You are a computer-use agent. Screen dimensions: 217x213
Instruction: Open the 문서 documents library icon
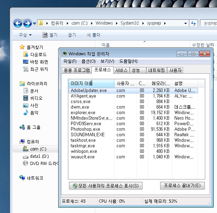[x=26, y=91]
